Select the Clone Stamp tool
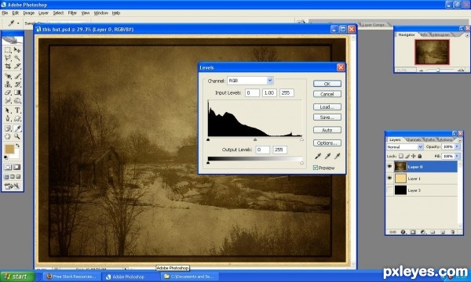The image size is (471, 282). coord(8,85)
